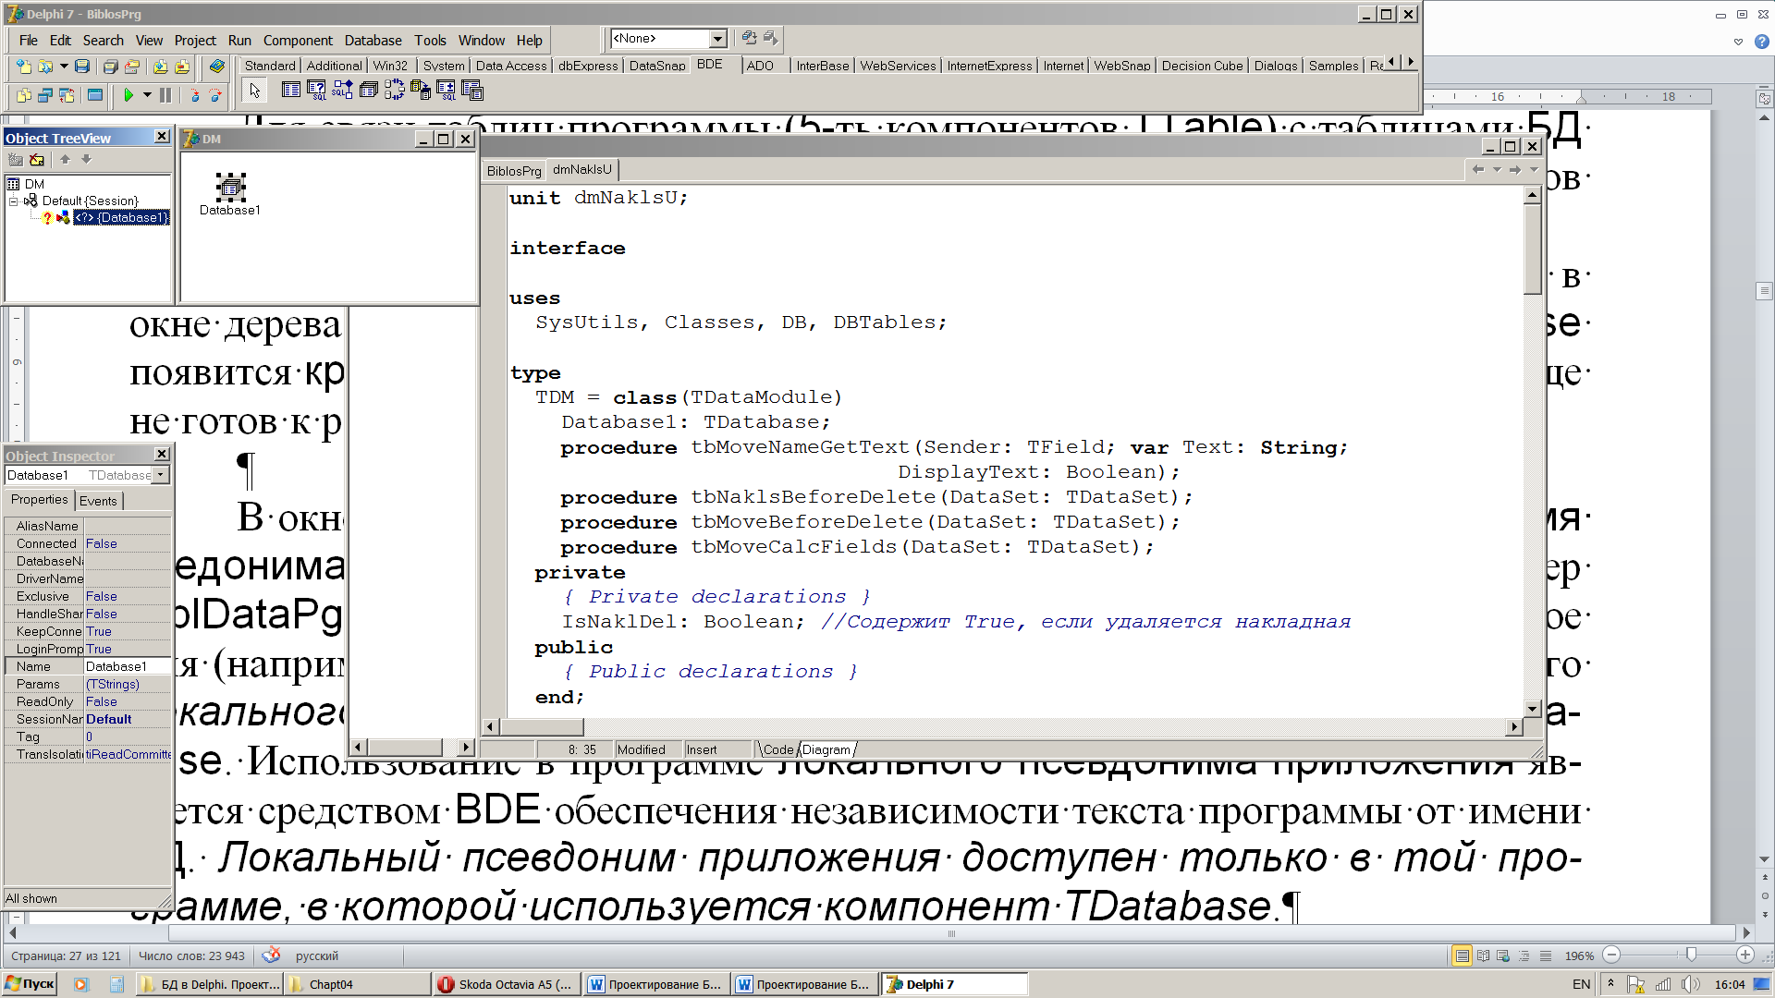Select the arrow pointer in component palette
This screenshot has width=1775, height=998.
(x=254, y=91)
